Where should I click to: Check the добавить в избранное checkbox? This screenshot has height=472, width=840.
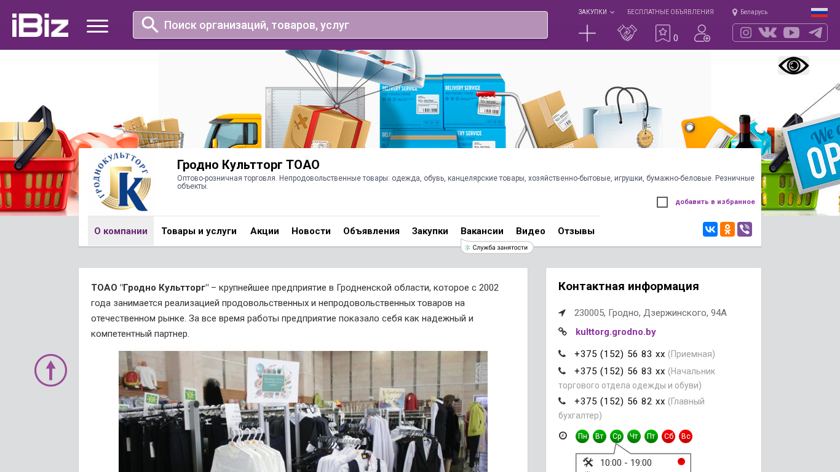[x=662, y=202]
